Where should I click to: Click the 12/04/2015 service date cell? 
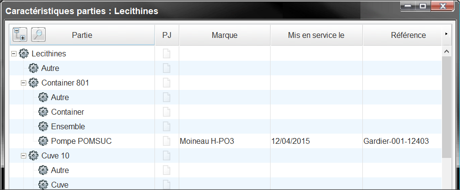(316, 141)
